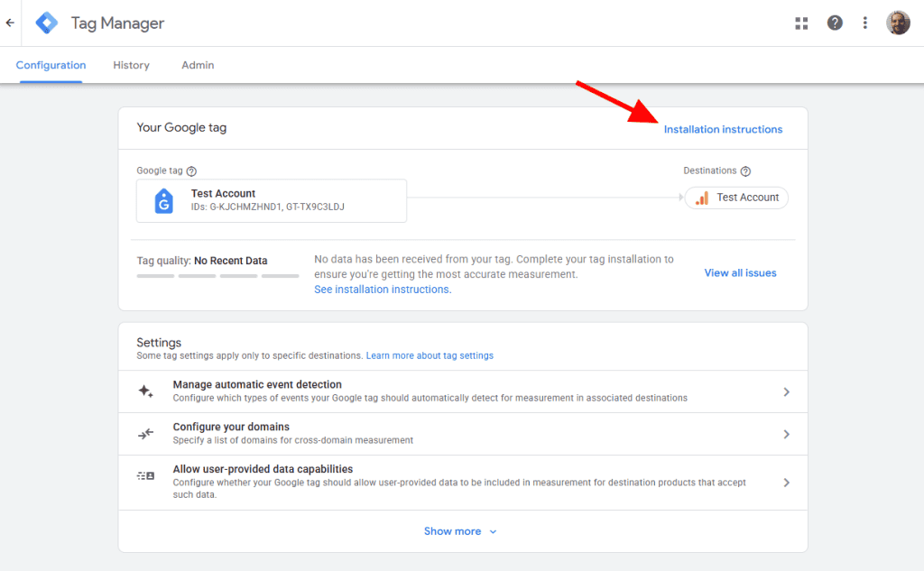Open the three-dot more options menu

coord(865,23)
